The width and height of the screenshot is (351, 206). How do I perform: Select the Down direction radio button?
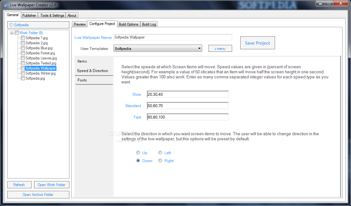pyautogui.click(x=138, y=161)
